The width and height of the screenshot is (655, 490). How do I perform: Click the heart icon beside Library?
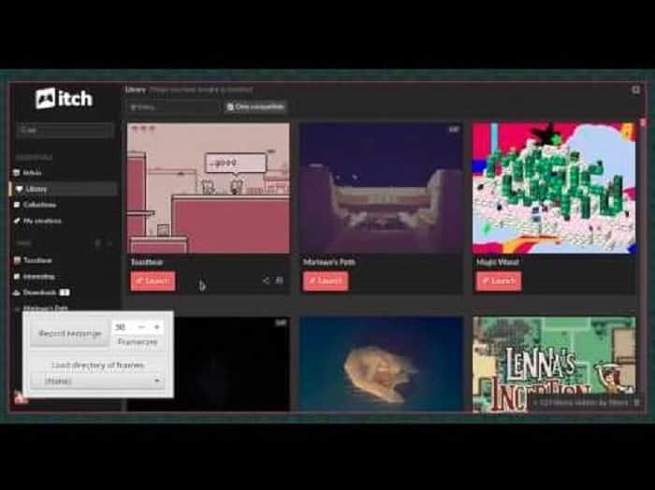click(19, 189)
